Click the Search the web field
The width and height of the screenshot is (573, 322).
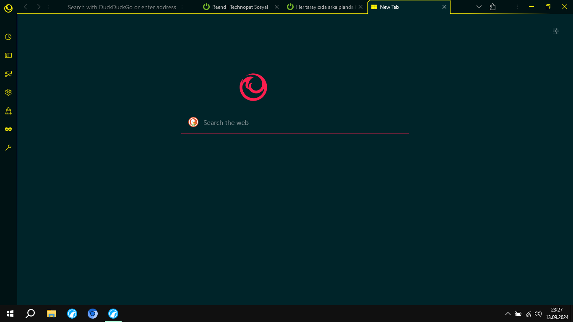coord(295,122)
